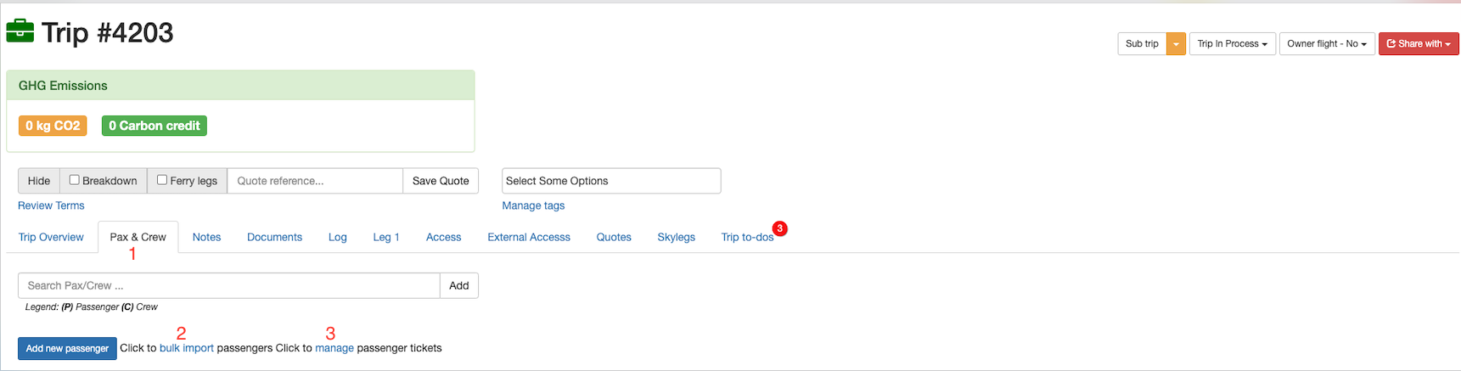Click the green briefcase trip icon
Image resolution: width=1461 pixels, height=371 pixels.
[20, 31]
